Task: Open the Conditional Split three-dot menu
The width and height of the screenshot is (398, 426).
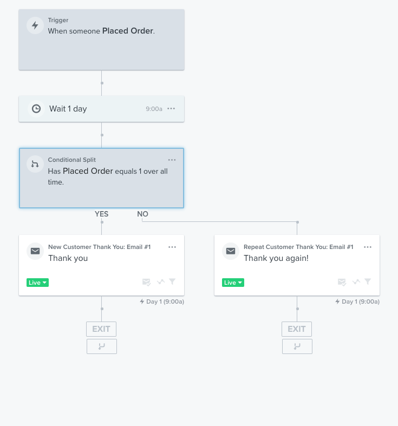Action: click(172, 160)
